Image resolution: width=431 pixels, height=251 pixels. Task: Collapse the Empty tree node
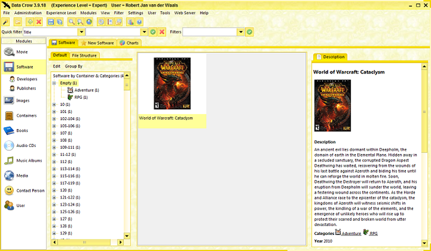(54, 83)
